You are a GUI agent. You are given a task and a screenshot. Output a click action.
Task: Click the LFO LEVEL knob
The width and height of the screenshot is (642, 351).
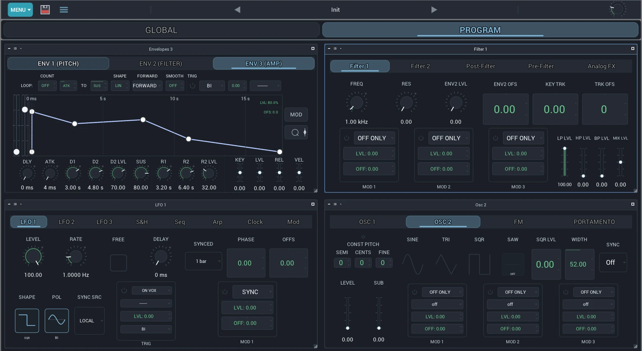click(x=33, y=256)
